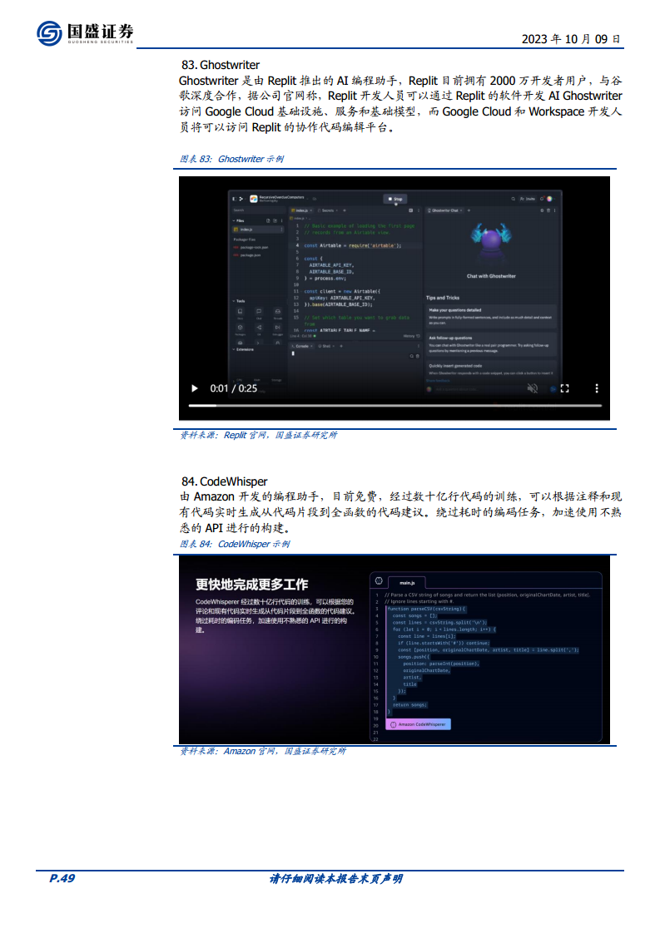Open the Docs tool icon
Screen dimensions: 660x933
point(240,313)
